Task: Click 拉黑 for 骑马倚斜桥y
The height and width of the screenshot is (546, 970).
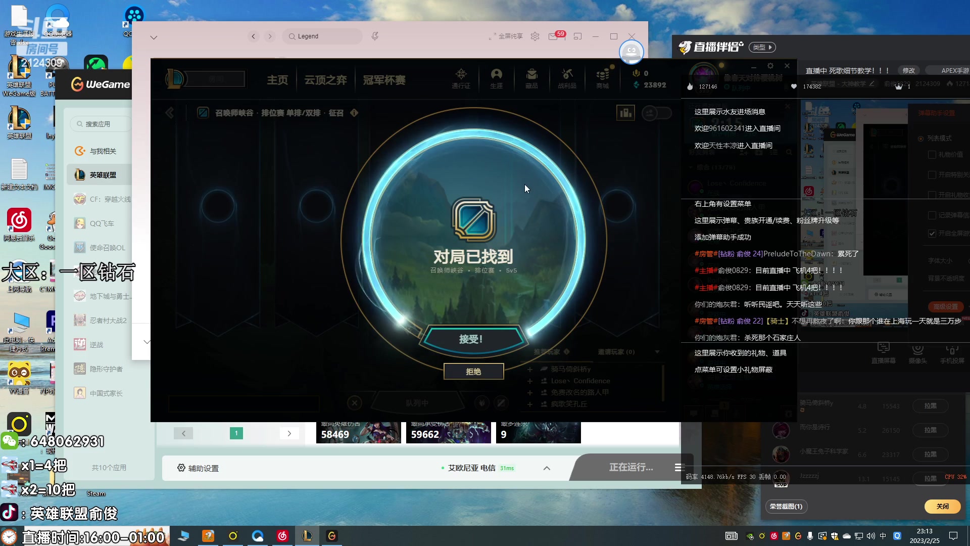Action: coord(930,406)
